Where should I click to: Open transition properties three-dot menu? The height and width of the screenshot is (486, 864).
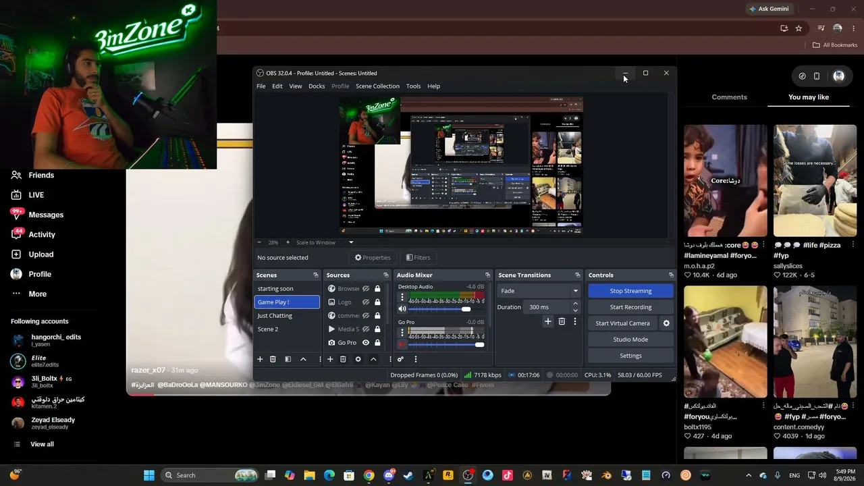(x=575, y=321)
